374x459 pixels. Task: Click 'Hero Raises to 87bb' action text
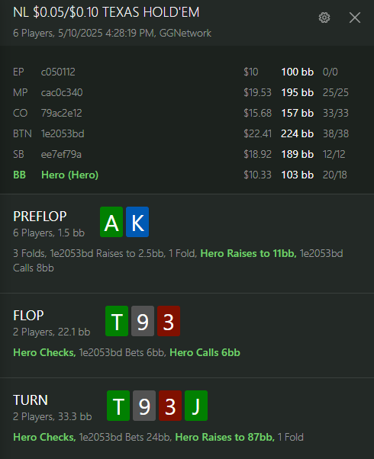pos(225,437)
